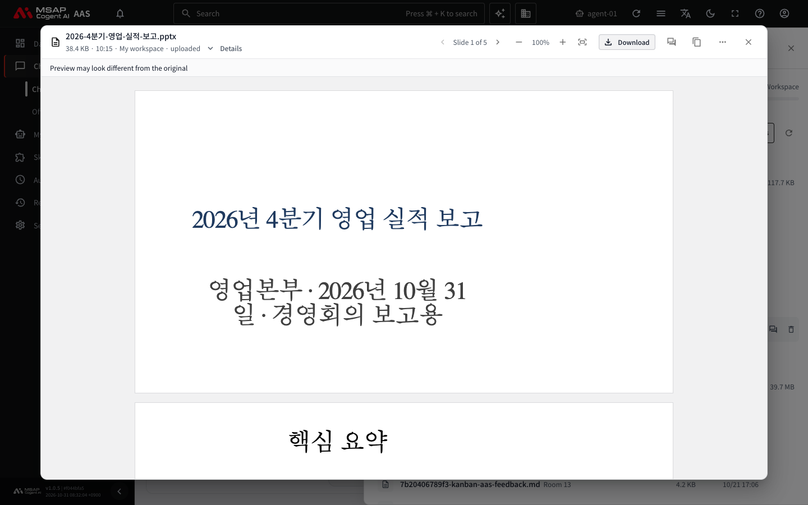808x505 pixels.
Task: Close the background side panel
Action: point(791,48)
